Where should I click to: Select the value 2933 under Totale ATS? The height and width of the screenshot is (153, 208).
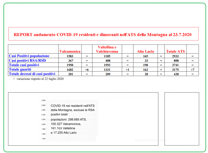click(175, 56)
